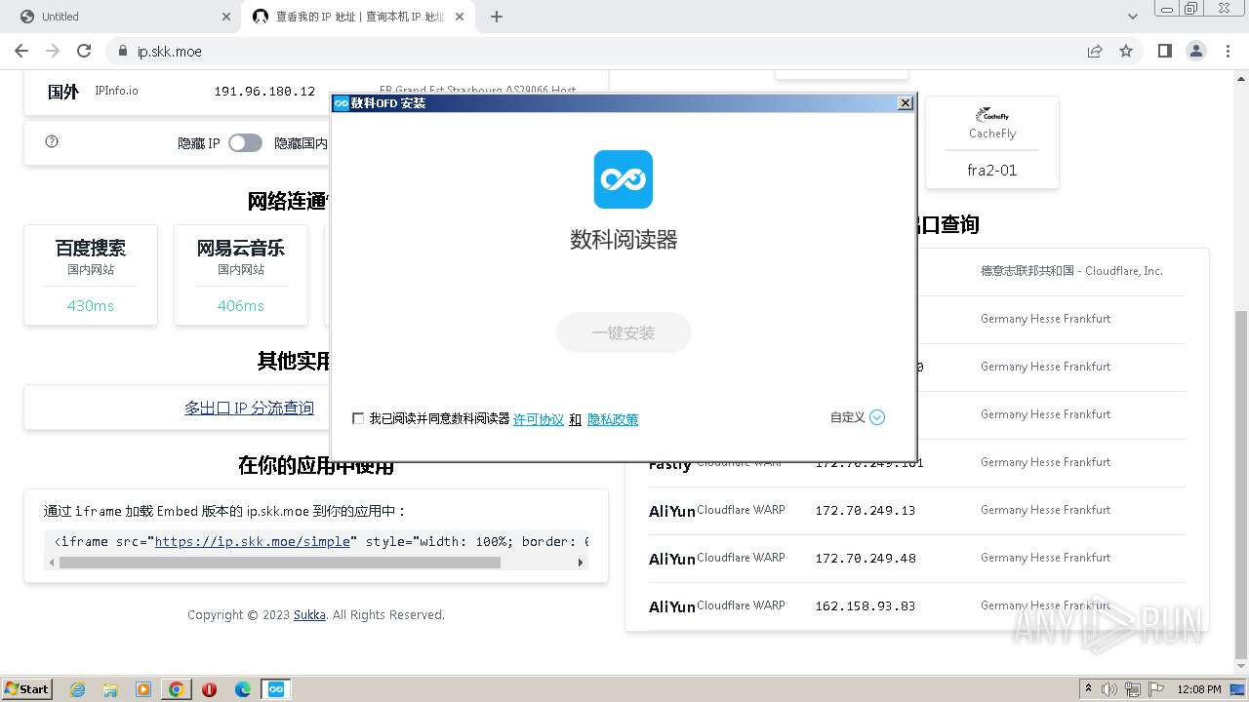This screenshot has width=1249, height=702.
Task: Click the help question mark icon
Action: point(52,141)
